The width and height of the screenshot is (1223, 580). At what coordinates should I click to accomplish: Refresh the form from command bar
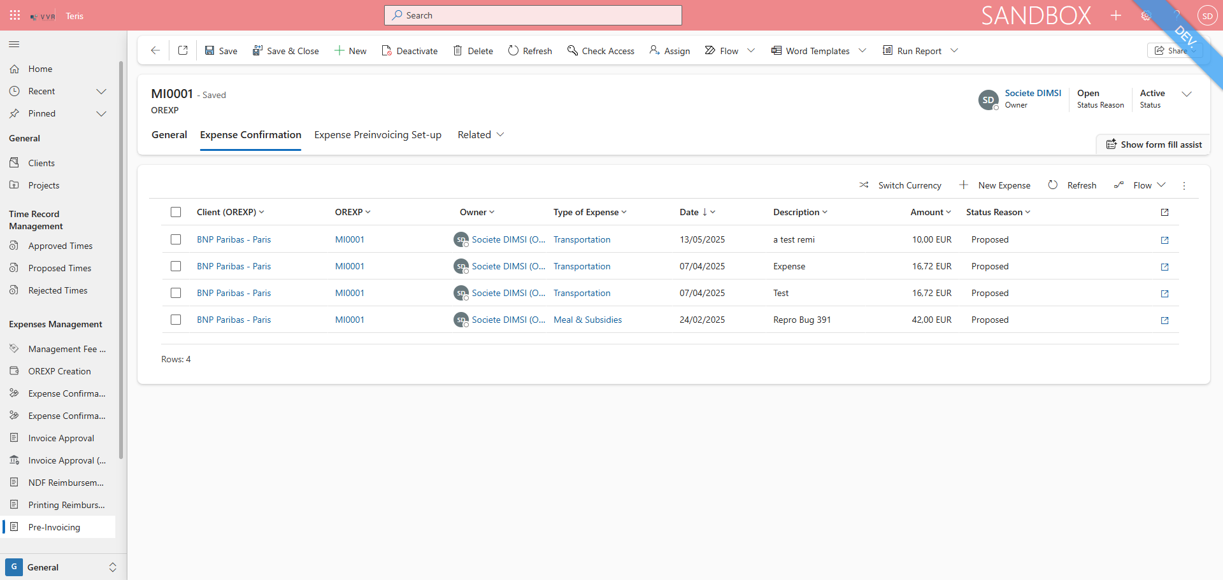pos(530,51)
